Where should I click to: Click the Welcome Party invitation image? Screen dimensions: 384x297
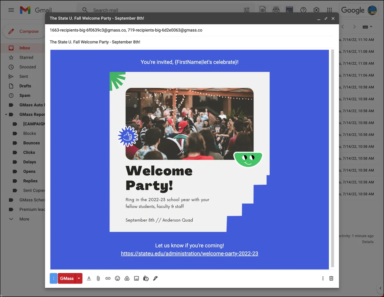[189, 152]
